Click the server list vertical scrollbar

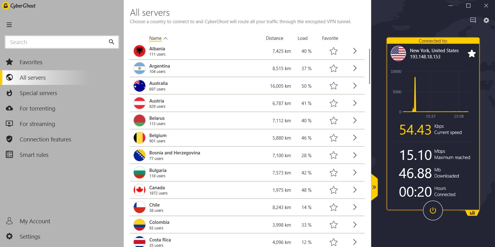tap(369, 66)
